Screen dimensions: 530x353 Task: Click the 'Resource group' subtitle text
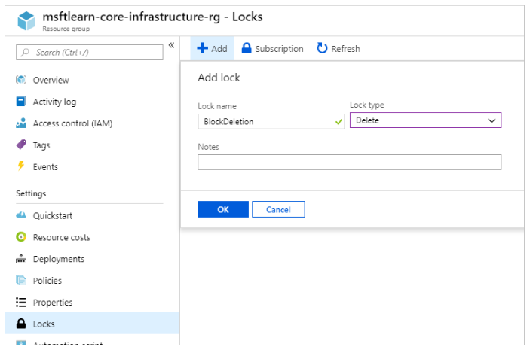pos(66,29)
